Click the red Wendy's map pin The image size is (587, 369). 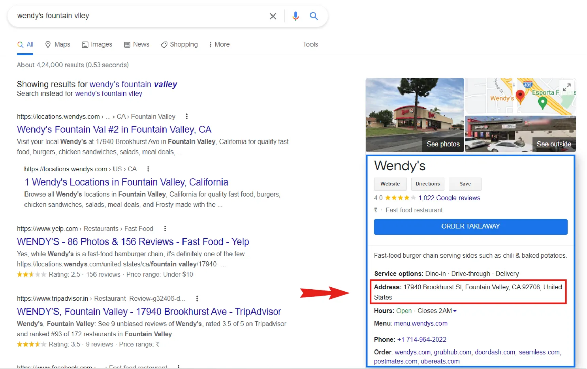point(520,95)
